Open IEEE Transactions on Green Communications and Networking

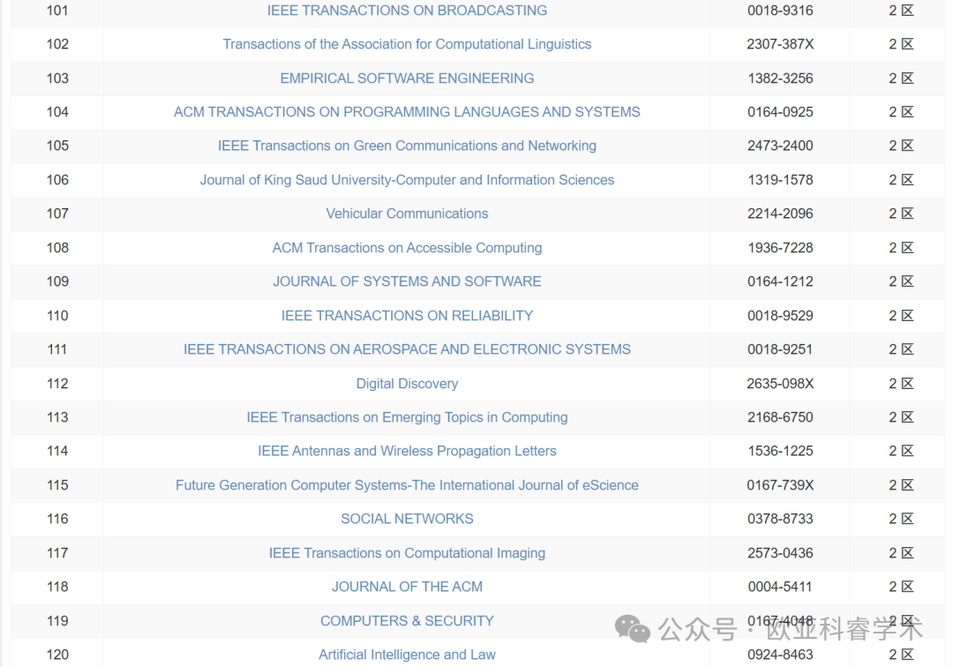click(x=407, y=146)
